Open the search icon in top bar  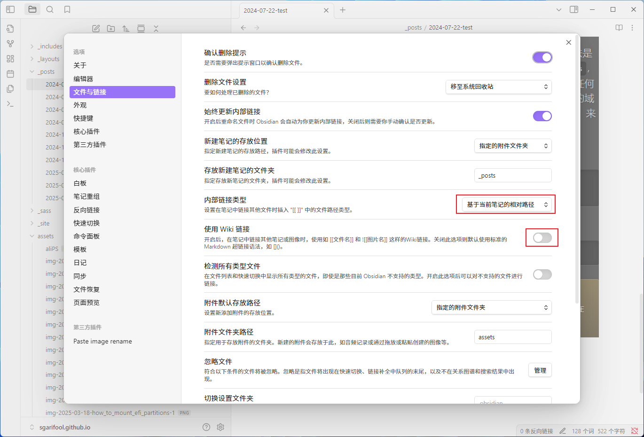[x=50, y=9]
